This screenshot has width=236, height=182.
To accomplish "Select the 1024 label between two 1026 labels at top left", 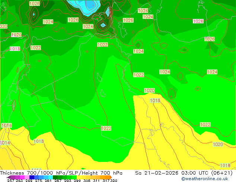I will pyautogui.click(x=48, y=22).
